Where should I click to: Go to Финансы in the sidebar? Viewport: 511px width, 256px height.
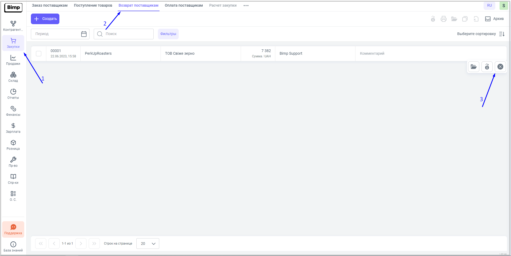click(13, 111)
